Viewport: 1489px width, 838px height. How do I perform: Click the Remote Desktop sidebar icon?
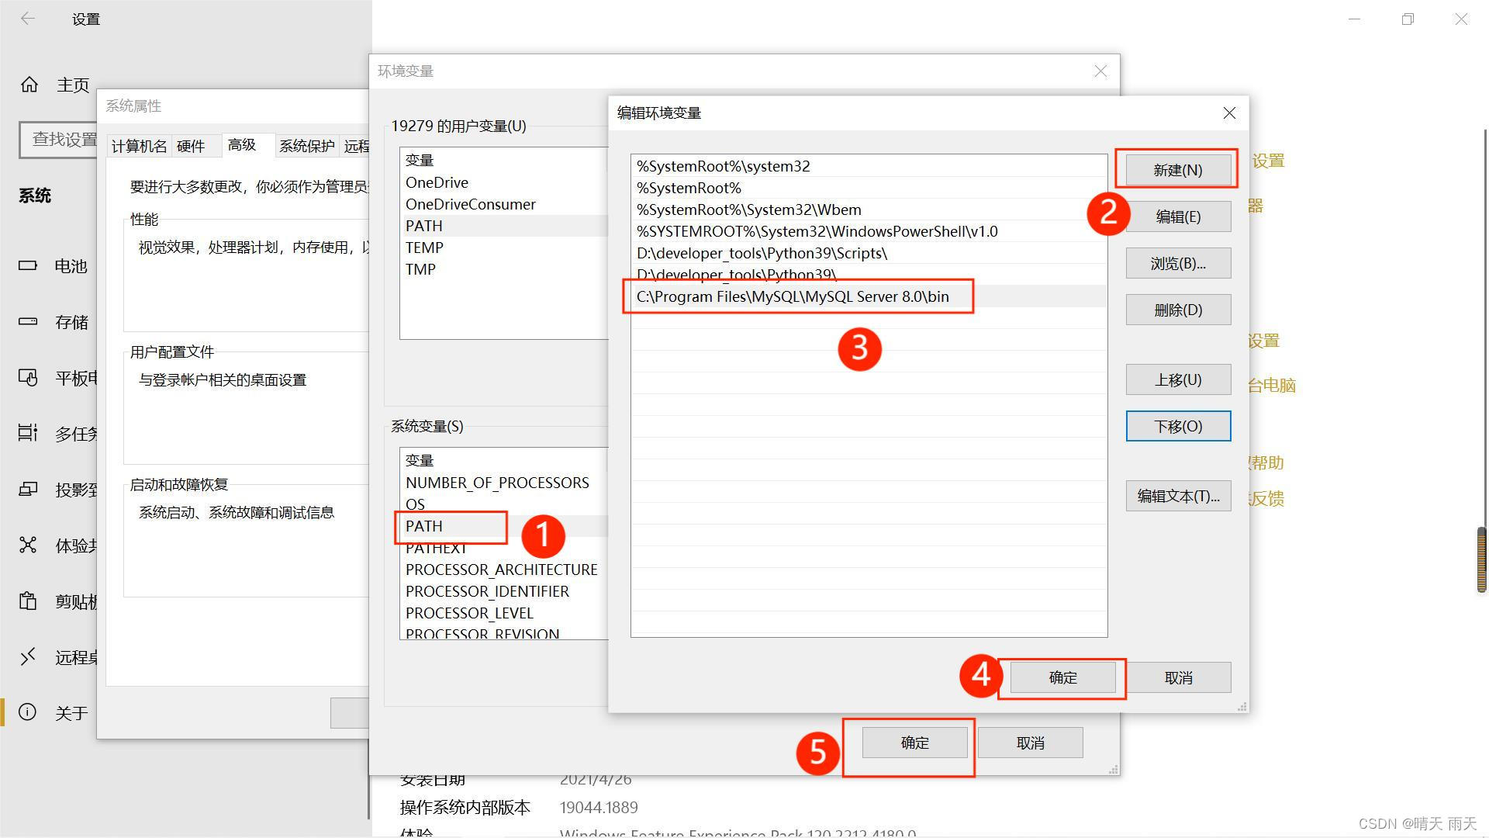tap(28, 657)
